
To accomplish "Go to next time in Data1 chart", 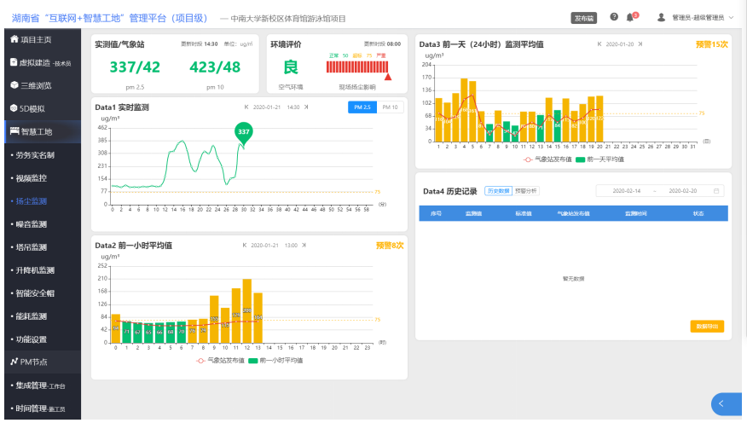I will (x=306, y=107).
